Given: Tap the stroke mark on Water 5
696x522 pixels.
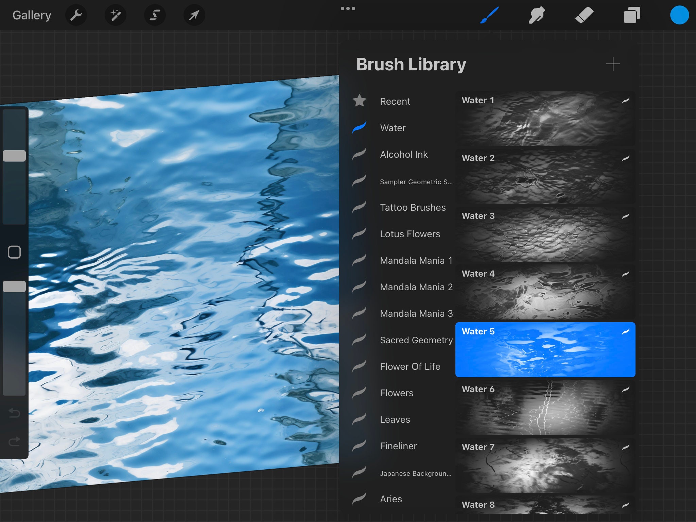Looking at the screenshot, I should coord(626,331).
